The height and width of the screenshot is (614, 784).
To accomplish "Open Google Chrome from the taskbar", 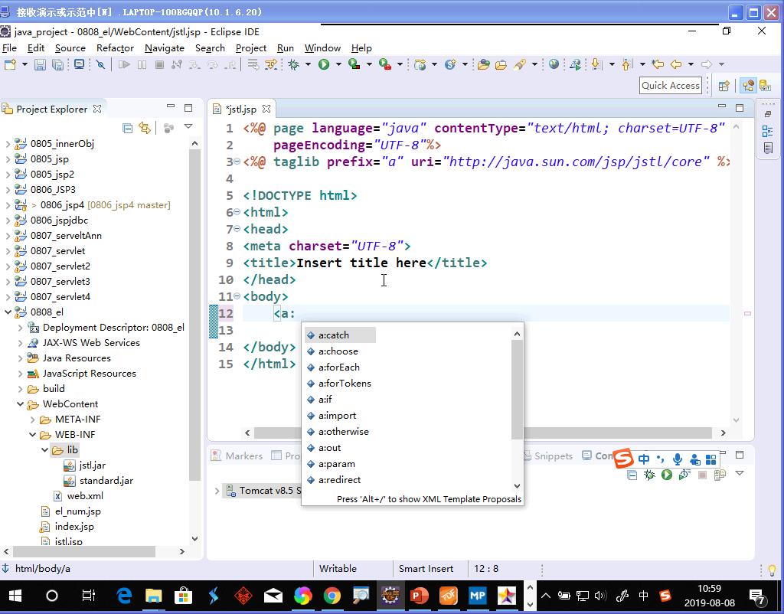I will coord(332,596).
